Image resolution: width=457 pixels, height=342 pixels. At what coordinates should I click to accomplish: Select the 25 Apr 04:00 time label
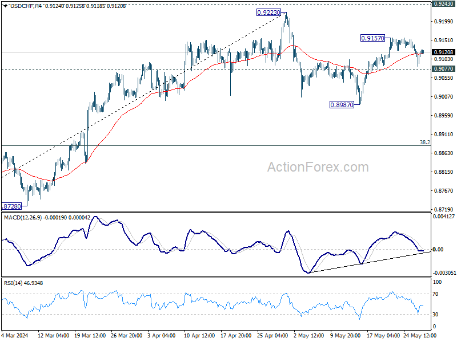[x=272, y=336]
